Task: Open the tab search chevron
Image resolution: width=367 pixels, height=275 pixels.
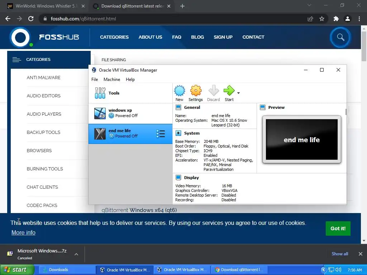Action: 309,5
